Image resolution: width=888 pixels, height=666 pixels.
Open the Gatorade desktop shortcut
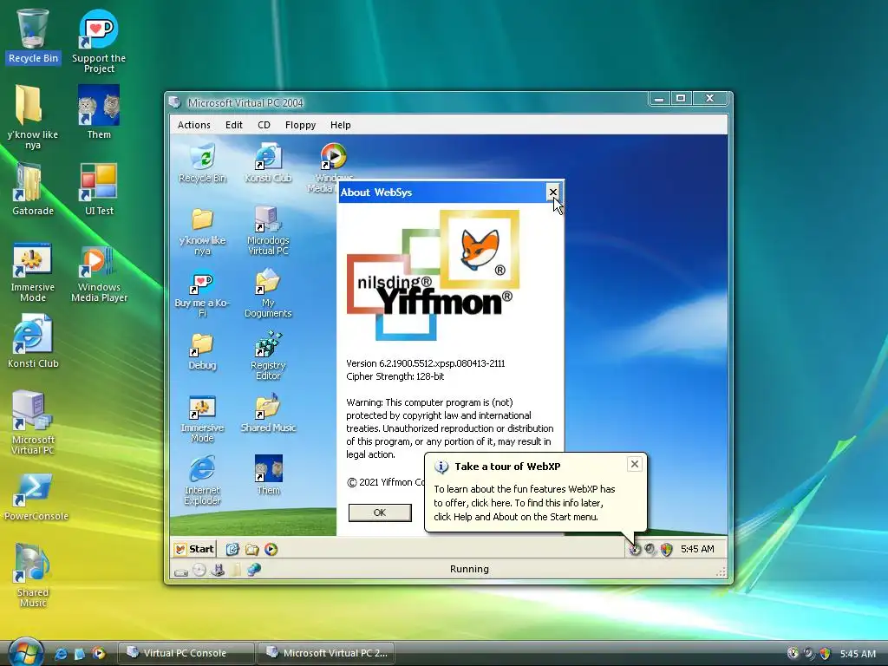pos(33,188)
